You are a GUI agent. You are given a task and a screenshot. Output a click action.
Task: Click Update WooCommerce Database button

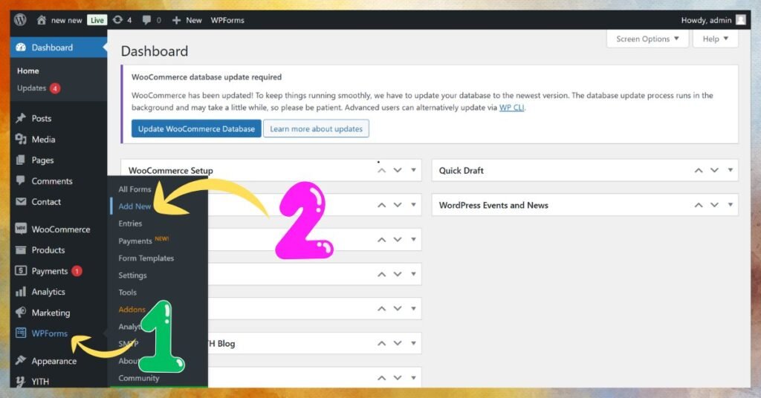[196, 128]
